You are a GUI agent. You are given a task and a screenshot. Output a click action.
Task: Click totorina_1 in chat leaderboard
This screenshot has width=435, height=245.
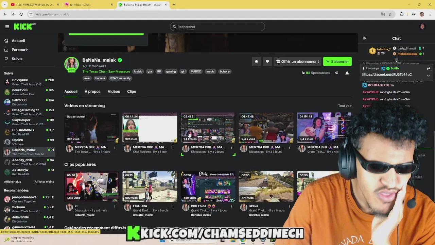tap(384, 50)
